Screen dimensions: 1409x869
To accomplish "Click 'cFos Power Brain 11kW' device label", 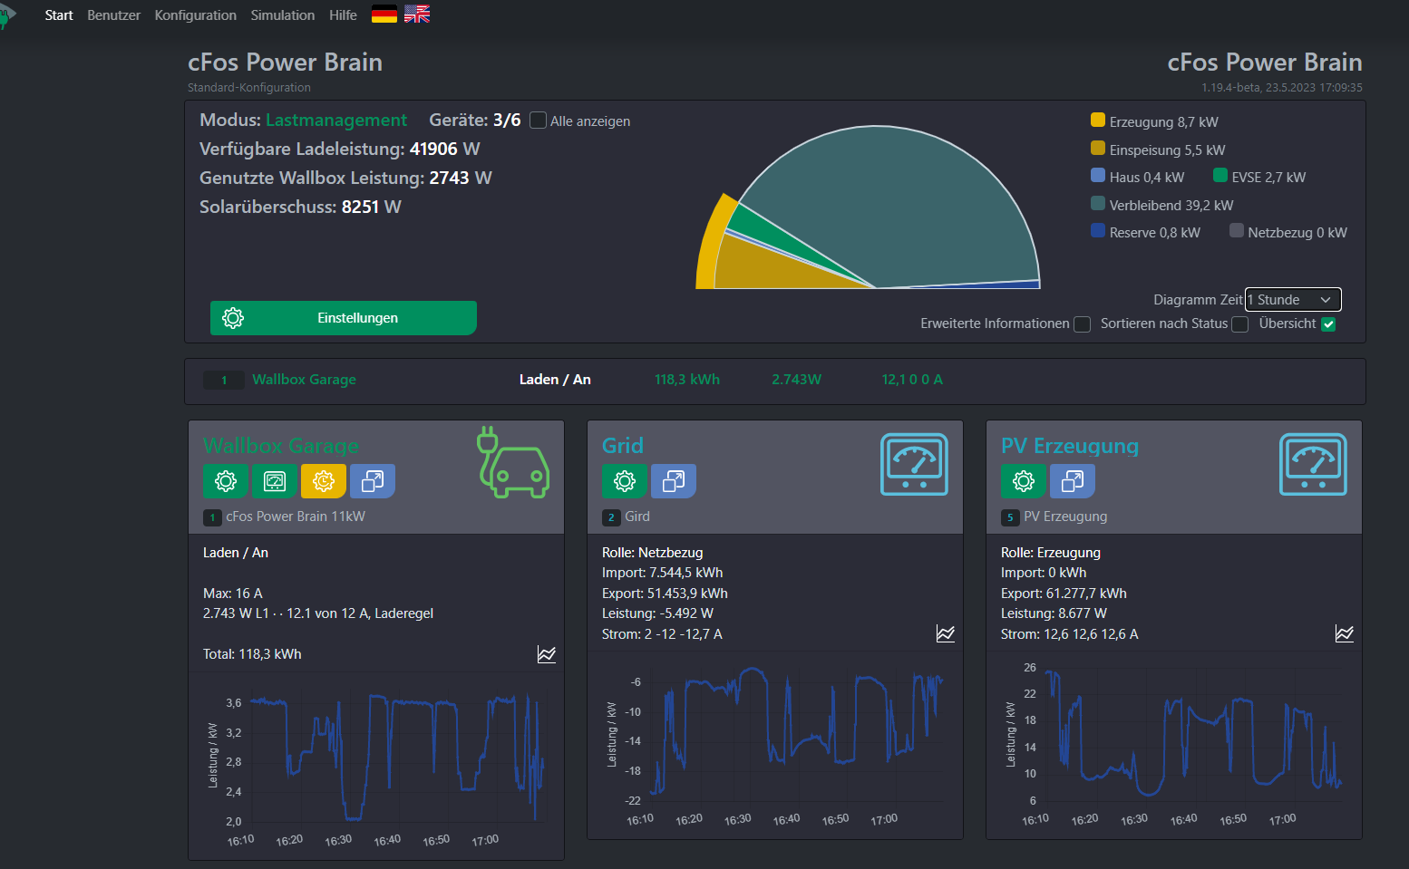I will (x=296, y=517).
